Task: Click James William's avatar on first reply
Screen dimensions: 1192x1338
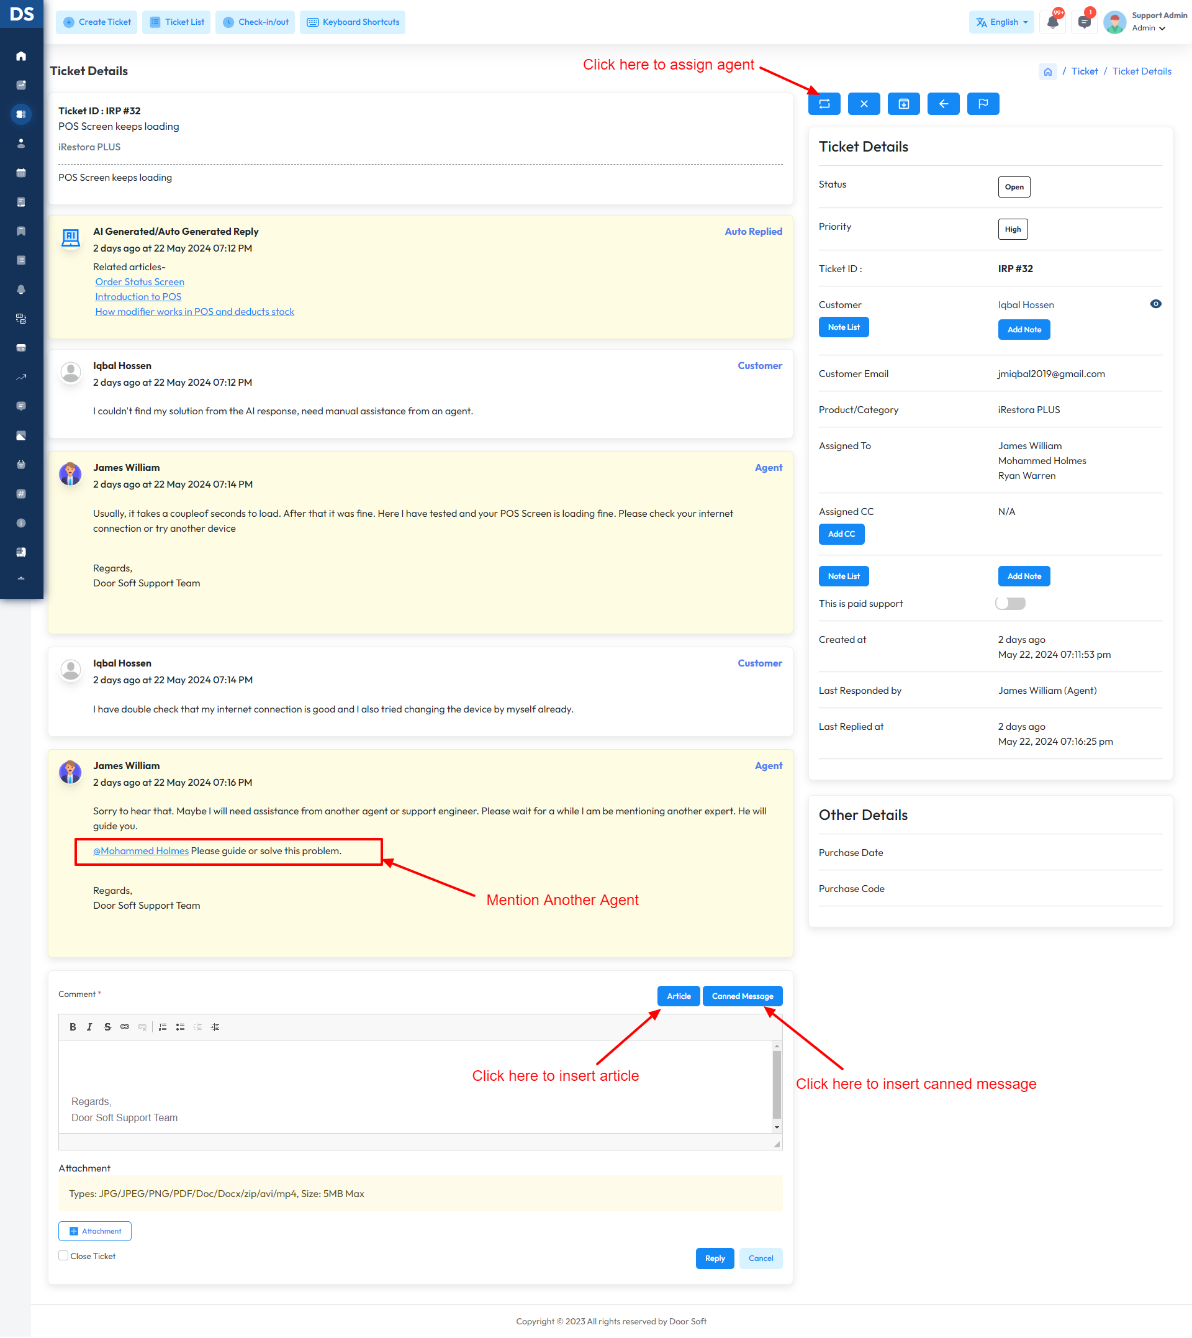Action: 71,475
